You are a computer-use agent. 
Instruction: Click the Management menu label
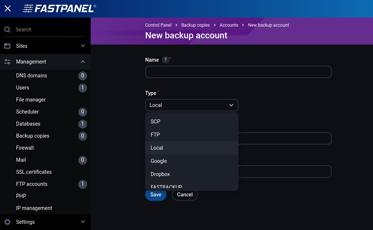(31, 62)
